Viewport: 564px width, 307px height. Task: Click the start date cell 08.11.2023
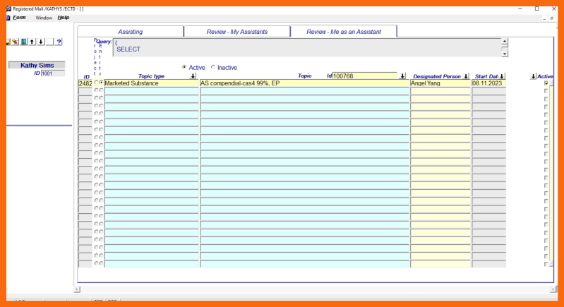(x=489, y=83)
